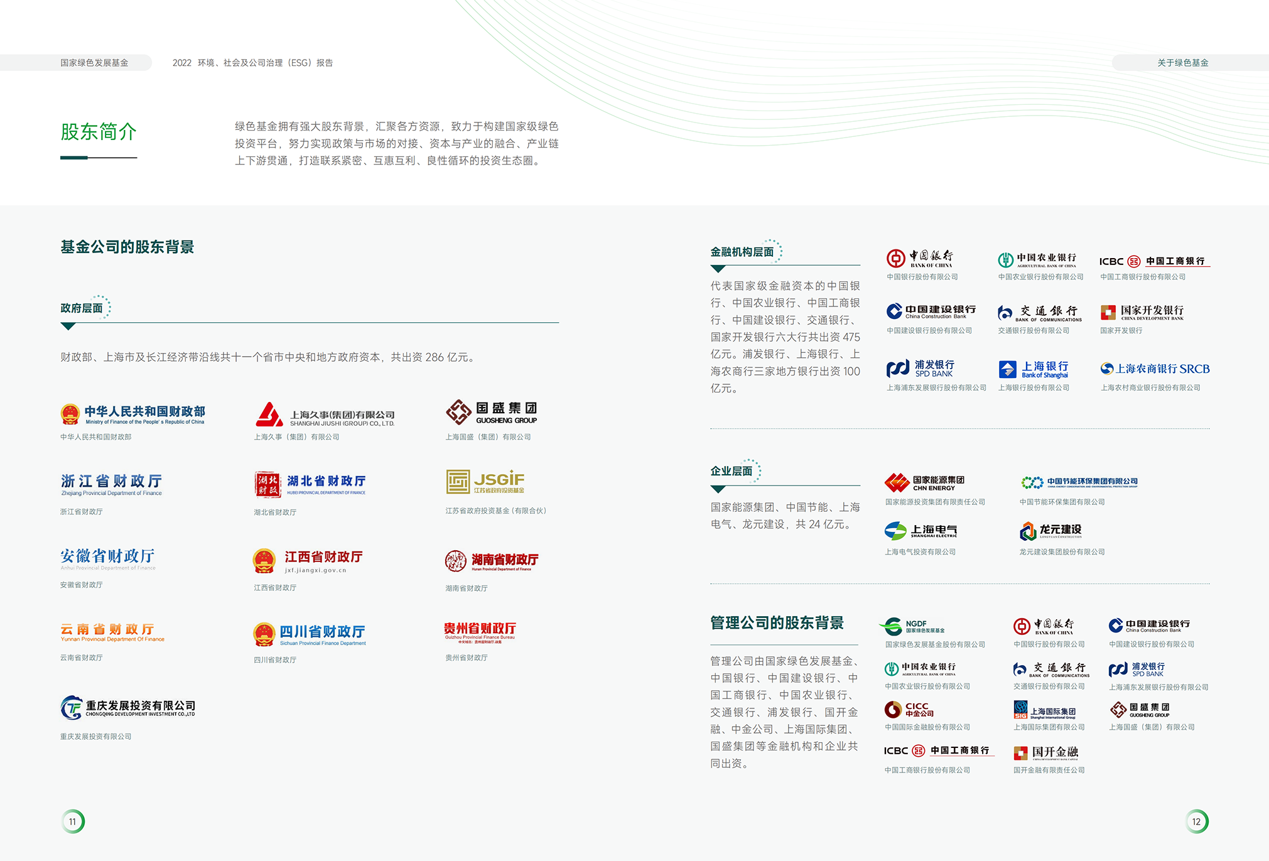
Task: Click the Bank of China logo in financial section
Action: (x=920, y=258)
